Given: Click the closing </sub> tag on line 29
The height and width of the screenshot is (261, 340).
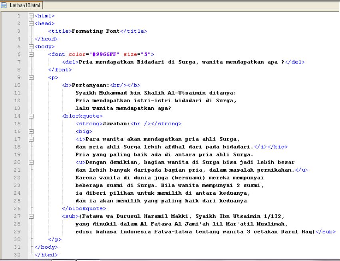Looking at the screenshot, I should tap(326, 232).
